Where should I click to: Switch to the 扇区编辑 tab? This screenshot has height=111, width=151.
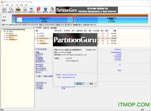click(x=54, y=28)
